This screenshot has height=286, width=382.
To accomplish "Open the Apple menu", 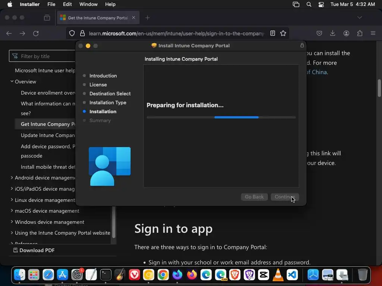I will point(10,4).
